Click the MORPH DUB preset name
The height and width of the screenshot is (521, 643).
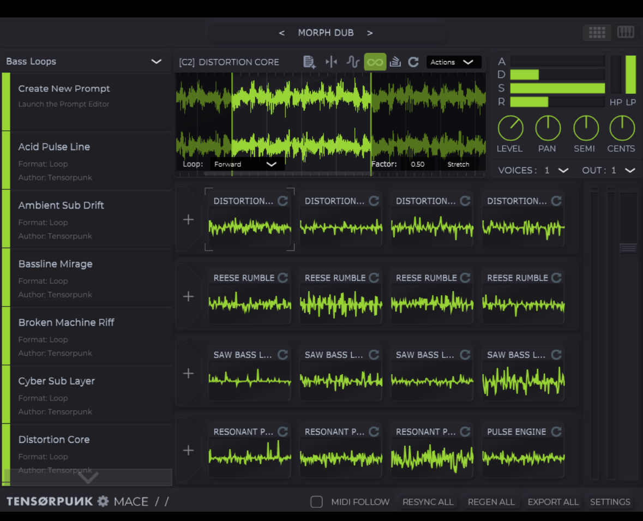click(326, 33)
